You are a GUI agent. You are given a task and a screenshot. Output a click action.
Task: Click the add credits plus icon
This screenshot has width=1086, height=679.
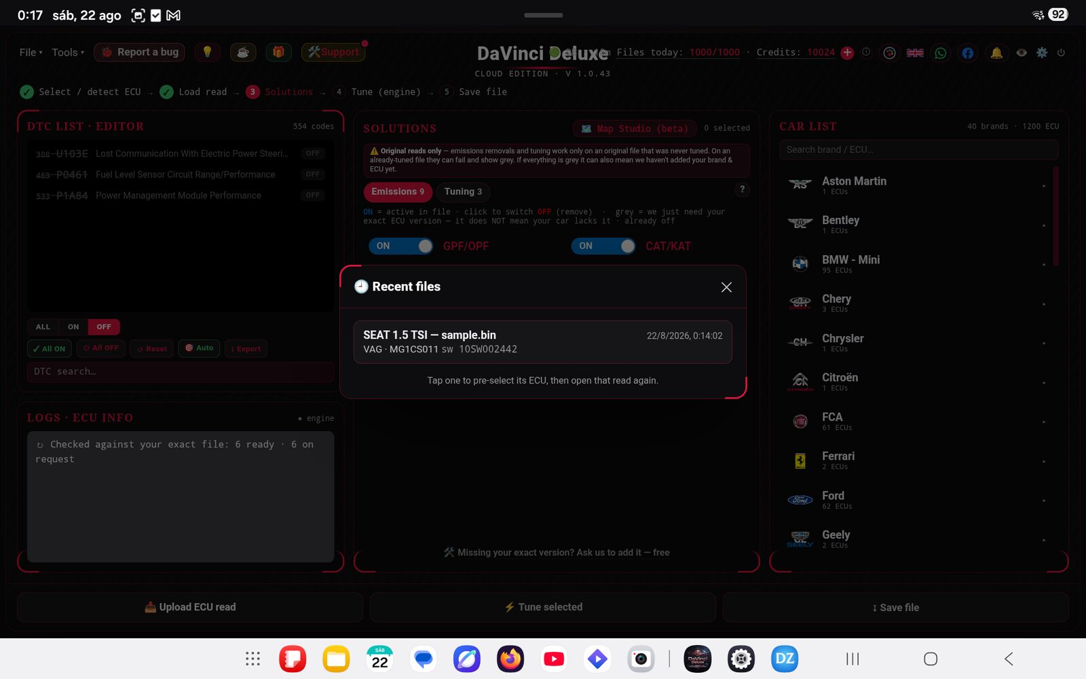pos(847,53)
